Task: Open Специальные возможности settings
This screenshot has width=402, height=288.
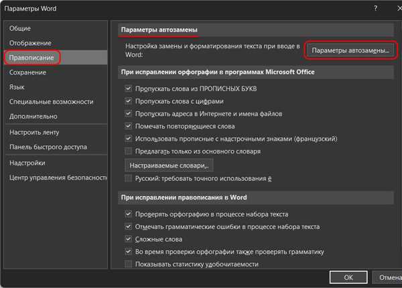Action: (51, 101)
